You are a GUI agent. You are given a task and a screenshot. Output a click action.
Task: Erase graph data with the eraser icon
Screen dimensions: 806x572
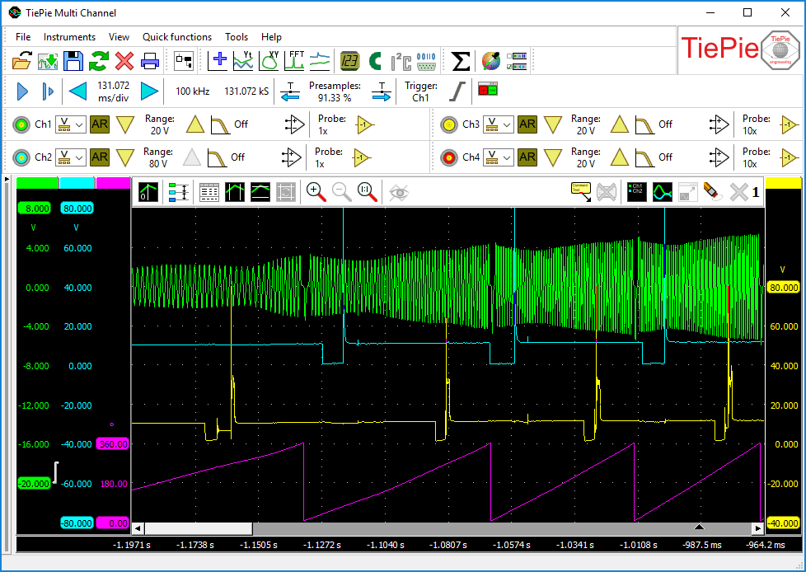pyautogui.click(x=709, y=192)
